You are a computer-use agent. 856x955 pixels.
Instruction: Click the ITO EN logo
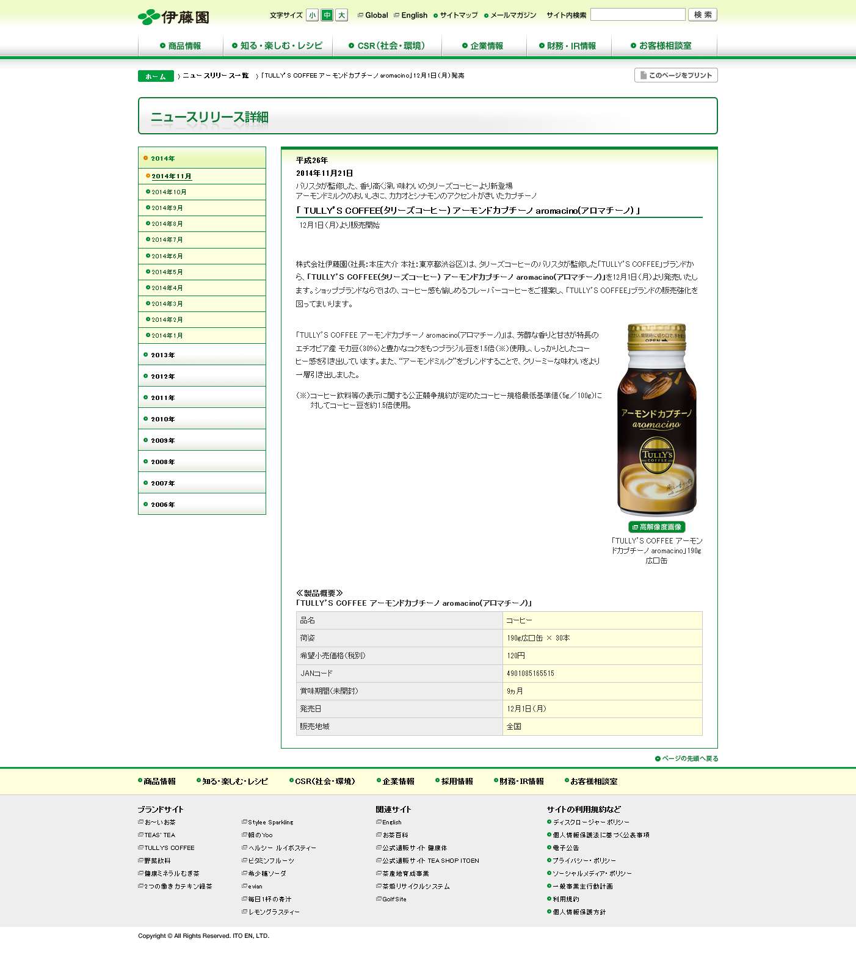[173, 16]
